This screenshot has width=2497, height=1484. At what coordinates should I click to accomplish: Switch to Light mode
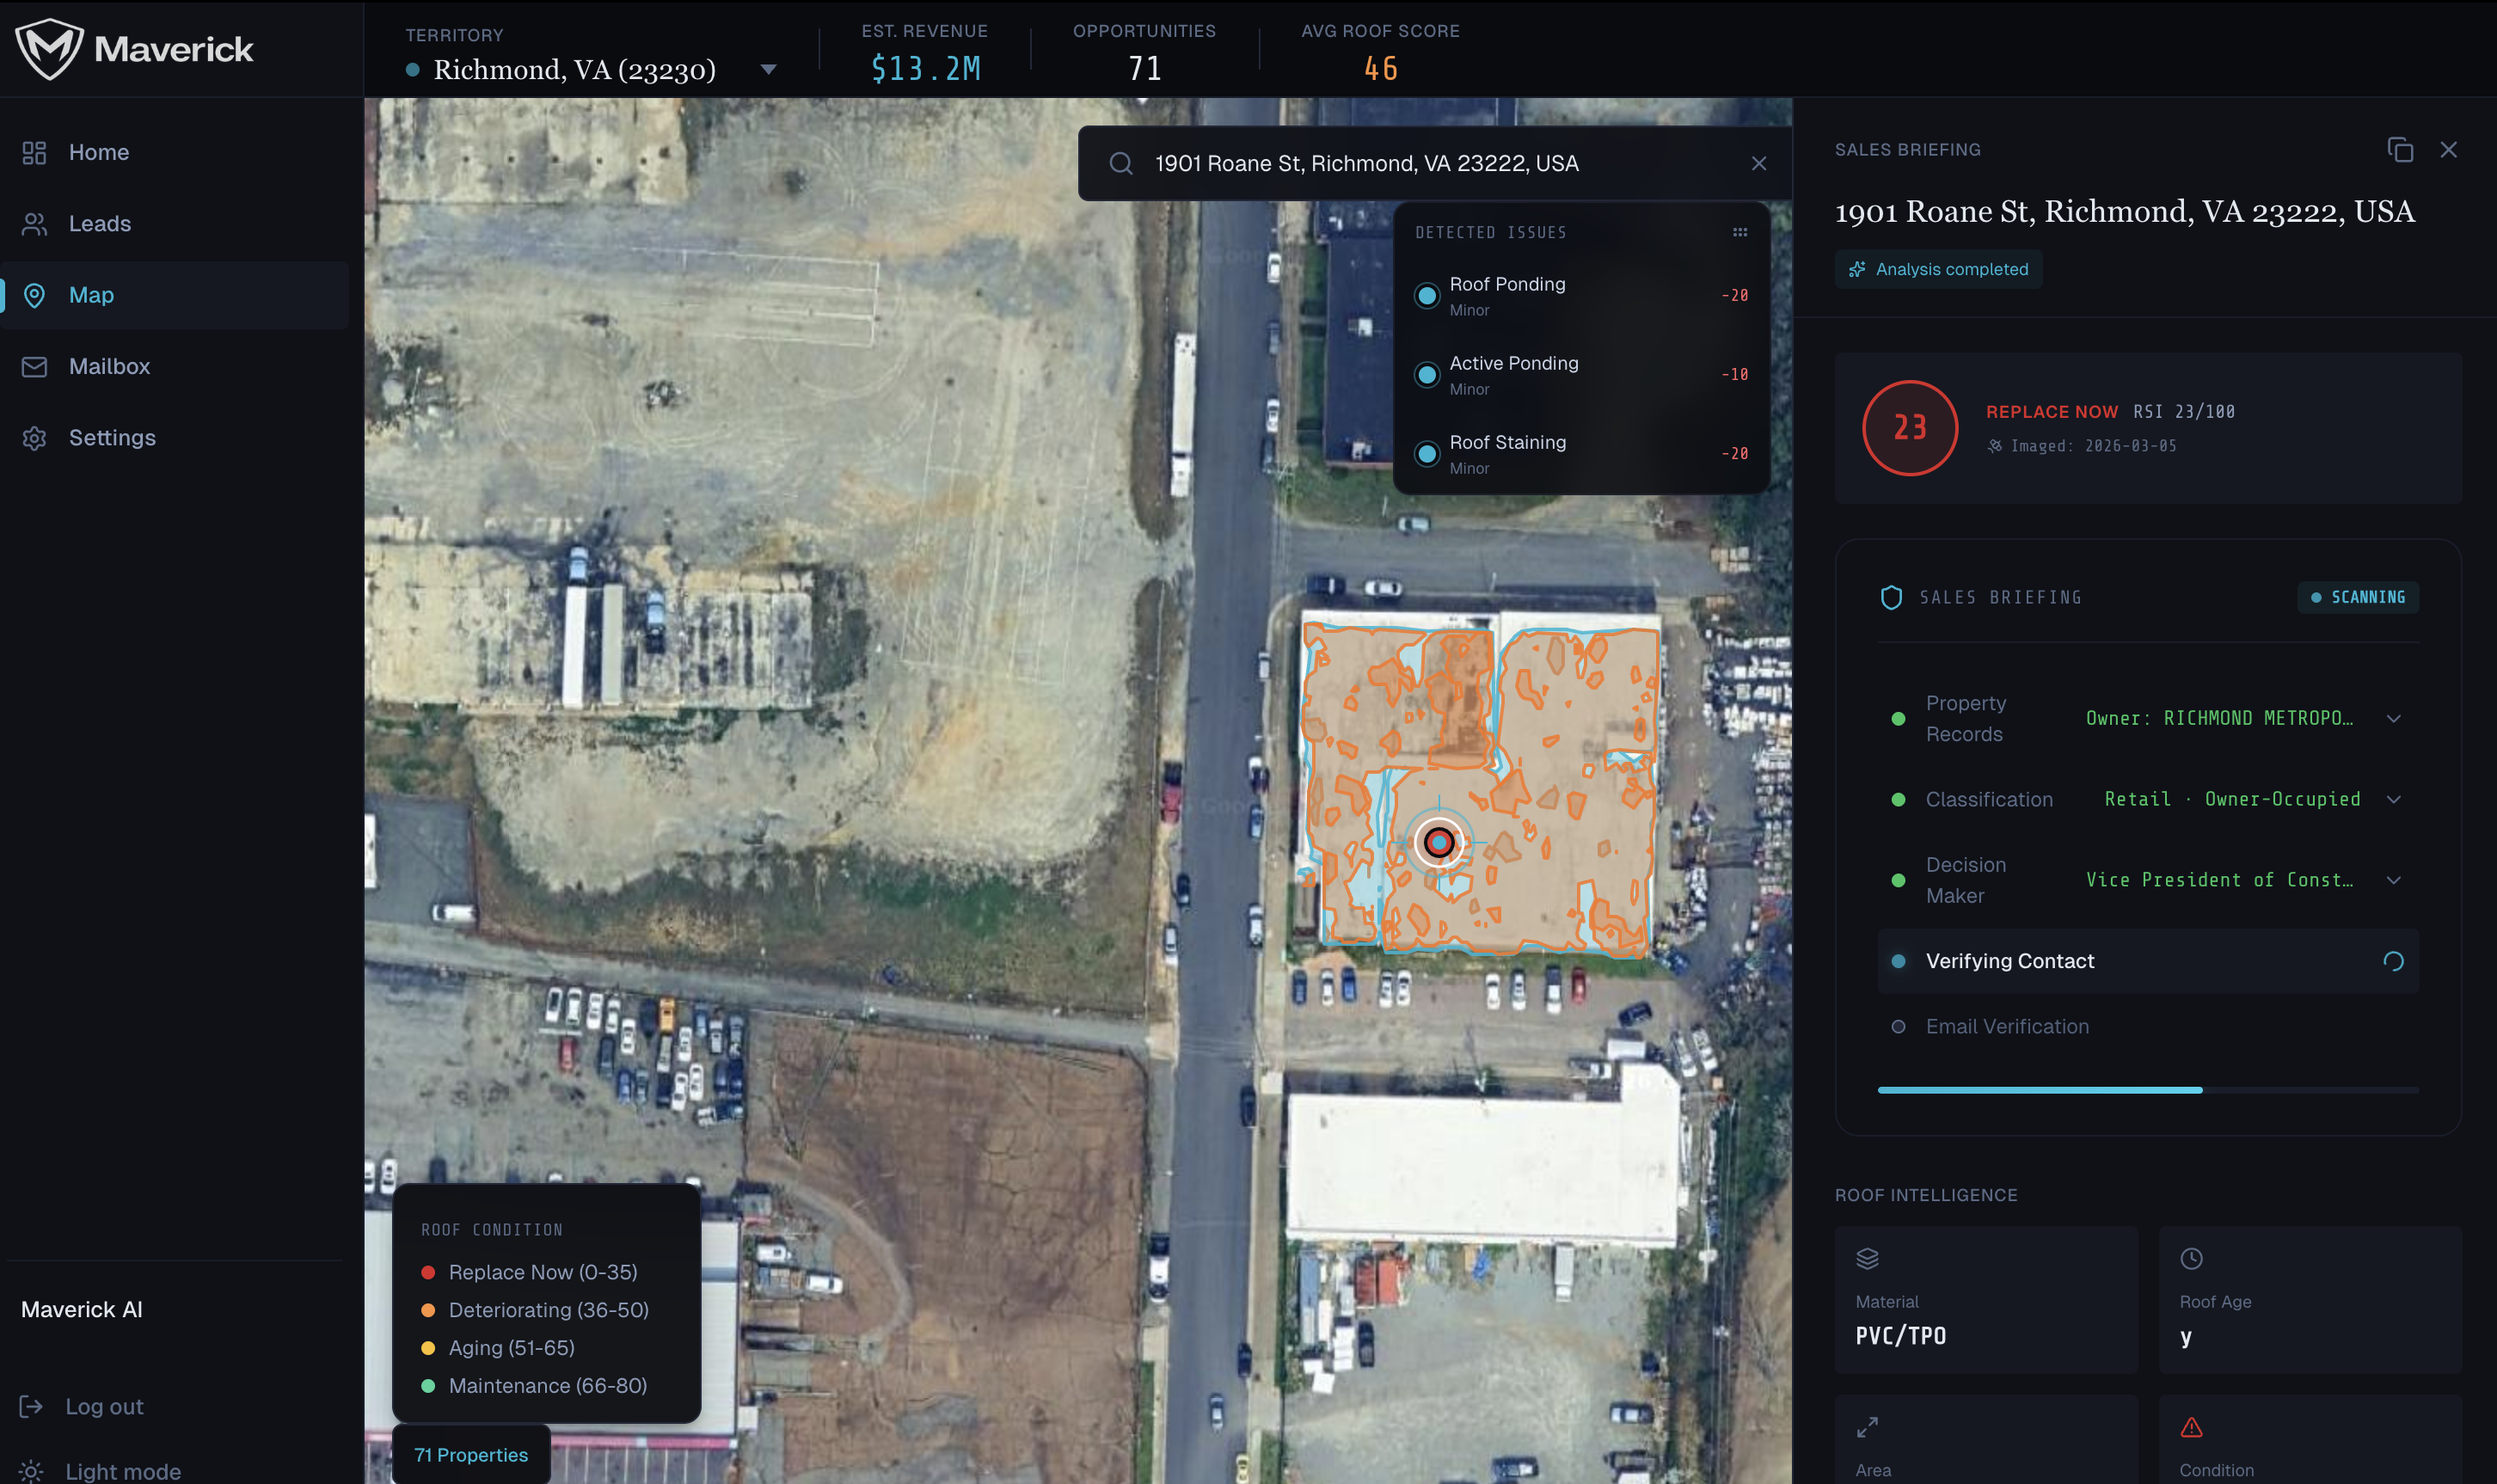click(x=100, y=1470)
